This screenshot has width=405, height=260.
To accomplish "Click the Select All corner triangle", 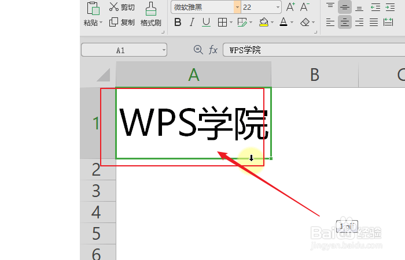I will coord(104,75).
